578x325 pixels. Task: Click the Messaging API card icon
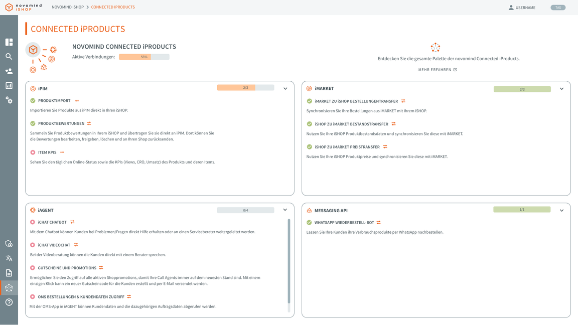click(309, 211)
